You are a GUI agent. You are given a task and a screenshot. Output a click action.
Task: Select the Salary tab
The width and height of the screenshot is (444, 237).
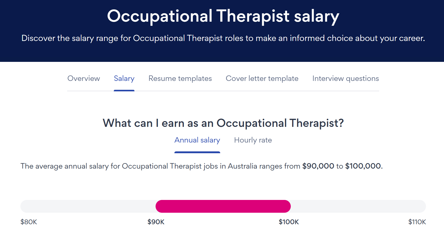point(124,79)
